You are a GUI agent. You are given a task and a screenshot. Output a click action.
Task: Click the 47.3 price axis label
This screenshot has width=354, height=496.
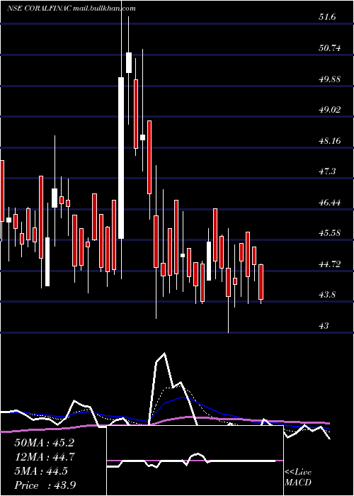pyautogui.click(x=327, y=171)
